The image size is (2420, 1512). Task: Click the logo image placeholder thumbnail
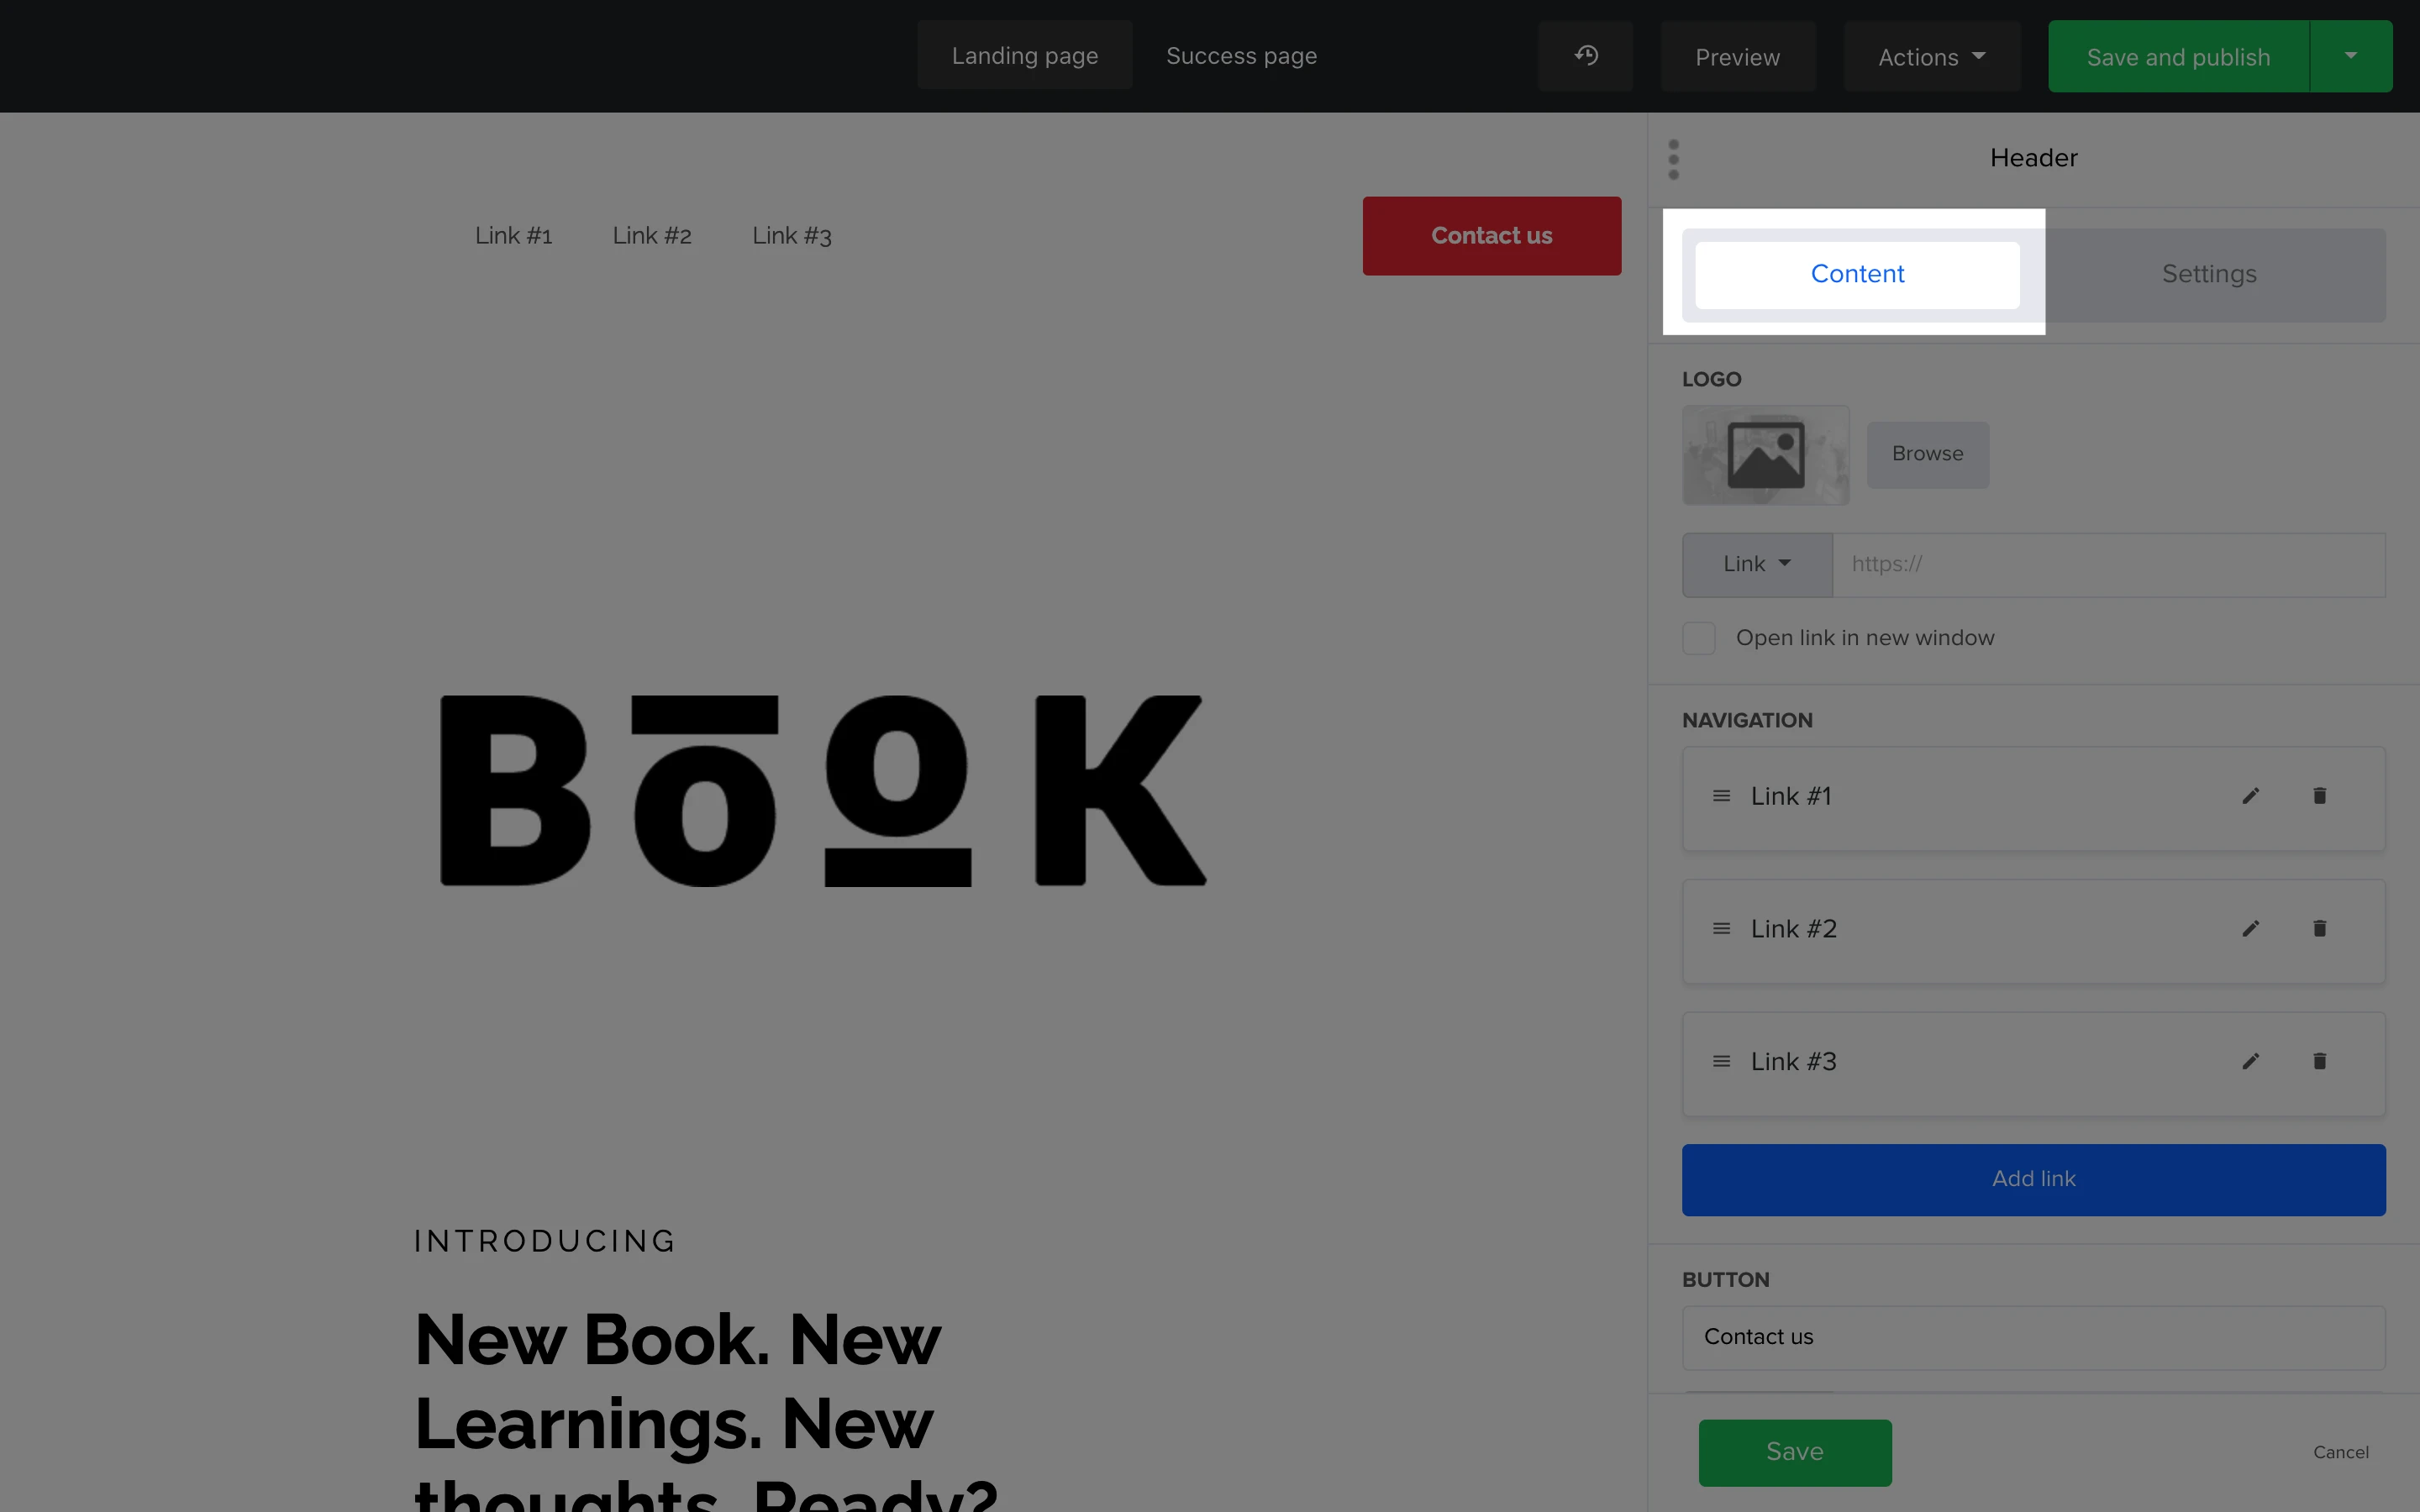(1765, 455)
